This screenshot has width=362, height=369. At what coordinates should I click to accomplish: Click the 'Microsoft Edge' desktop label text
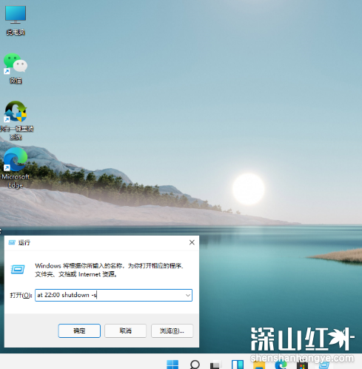(x=16, y=181)
